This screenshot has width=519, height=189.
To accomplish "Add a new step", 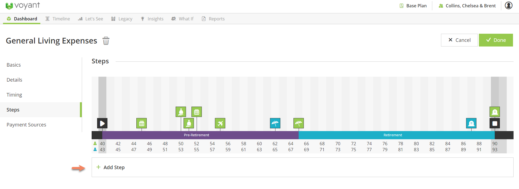I will [x=114, y=167].
